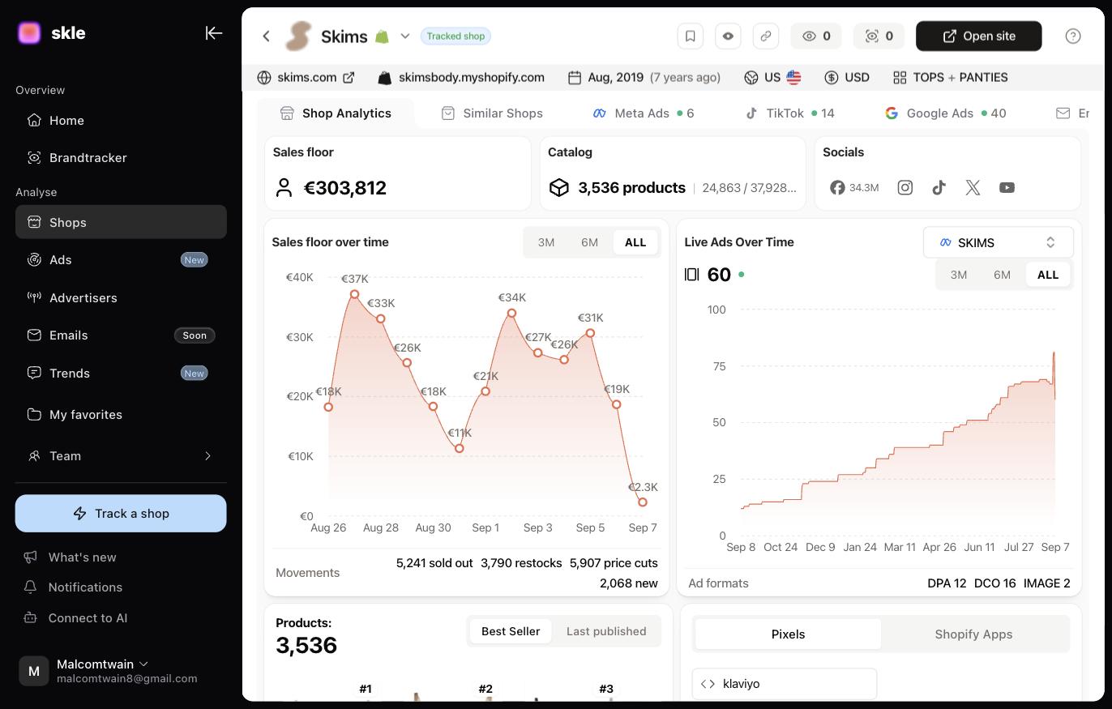This screenshot has height=709, width=1112.
Task: Open the TikTok social icon
Action: click(x=939, y=188)
